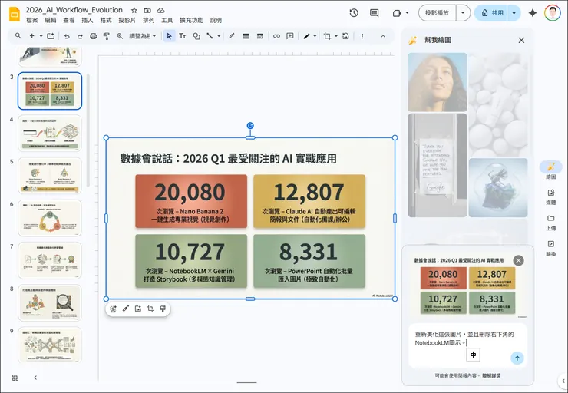
Task: Select the 轉換 side tab
Action: click(550, 248)
